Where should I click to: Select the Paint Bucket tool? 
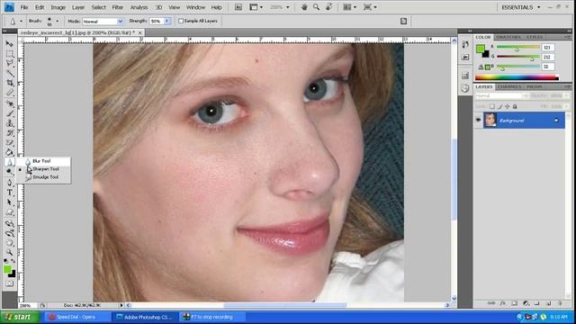[x=10, y=152]
